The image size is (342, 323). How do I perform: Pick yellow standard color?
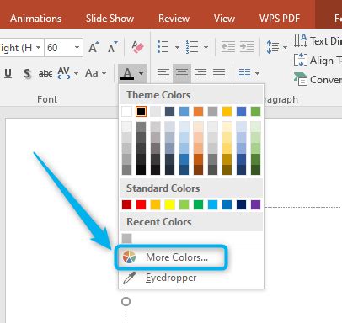(x=169, y=204)
